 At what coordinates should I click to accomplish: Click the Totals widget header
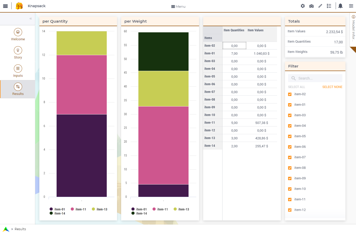(315, 21)
